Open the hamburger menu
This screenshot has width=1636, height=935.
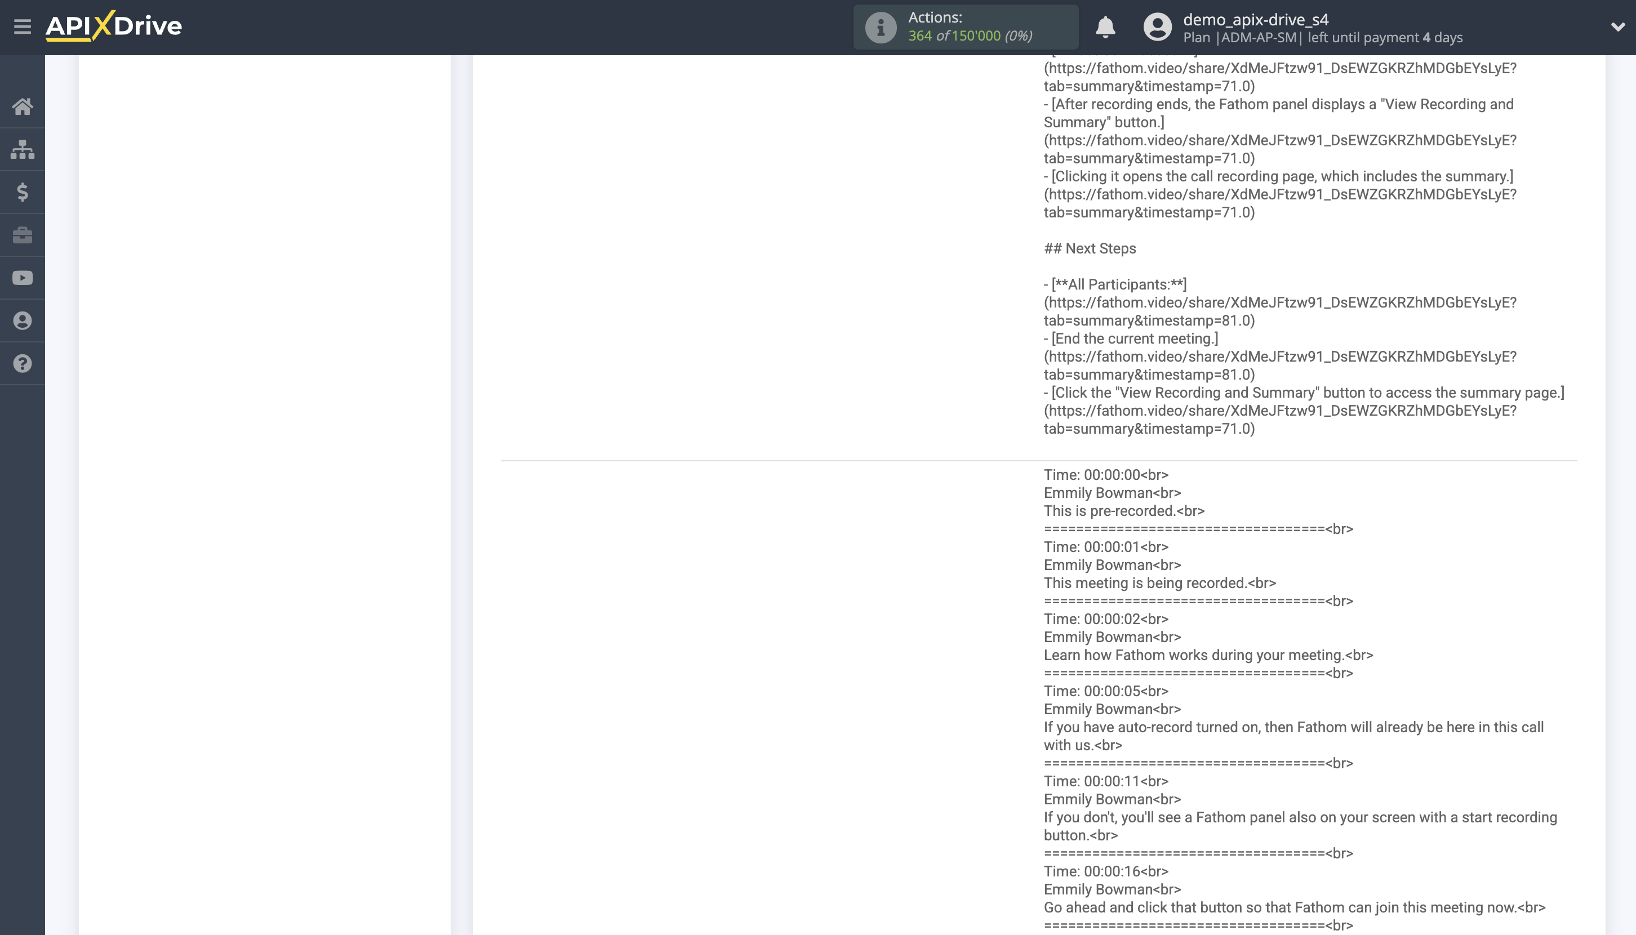point(23,27)
